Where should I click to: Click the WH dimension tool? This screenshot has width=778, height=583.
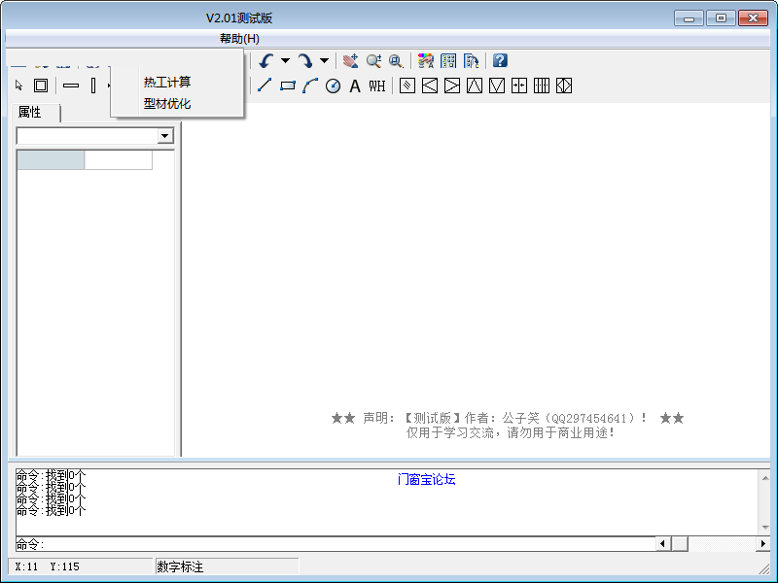(377, 86)
